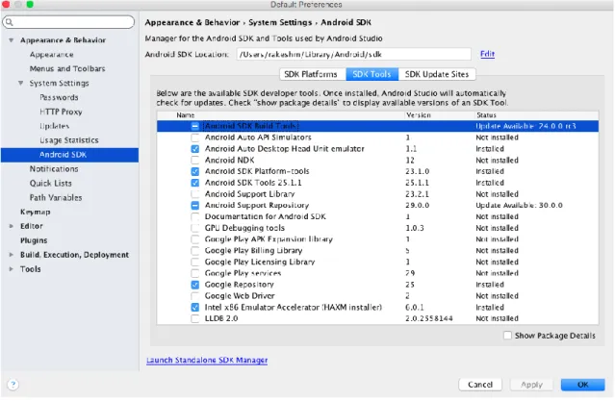The height and width of the screenshot is (401, 615).
Task: Click version '2.0.2558144' cell
Action: pos(429,318)
